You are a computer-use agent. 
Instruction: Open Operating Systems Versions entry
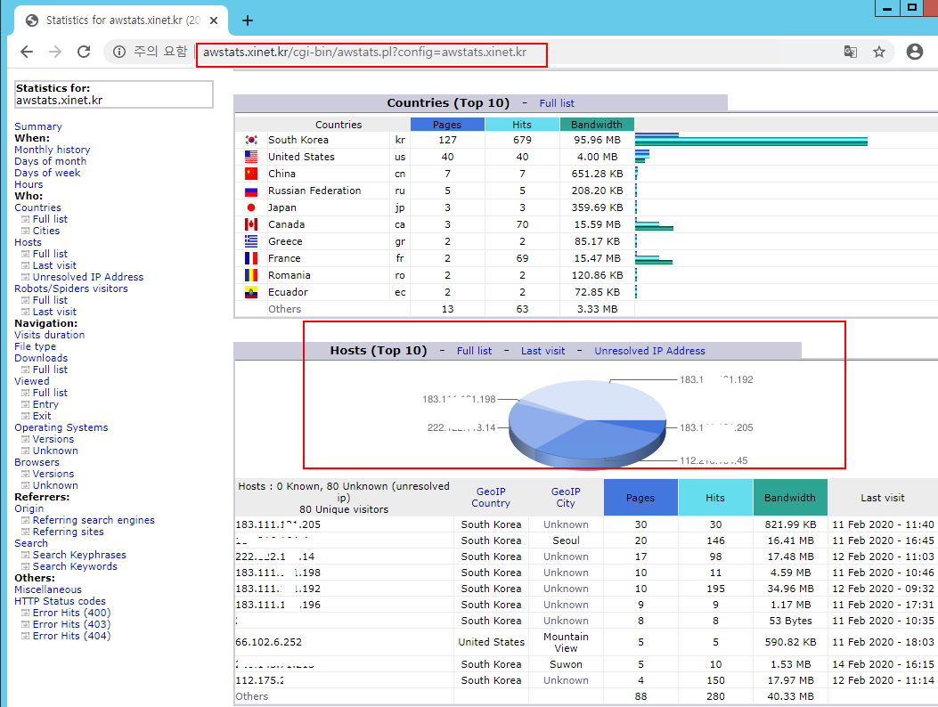tap(53, 439)
